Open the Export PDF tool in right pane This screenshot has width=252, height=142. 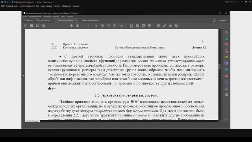226,39
